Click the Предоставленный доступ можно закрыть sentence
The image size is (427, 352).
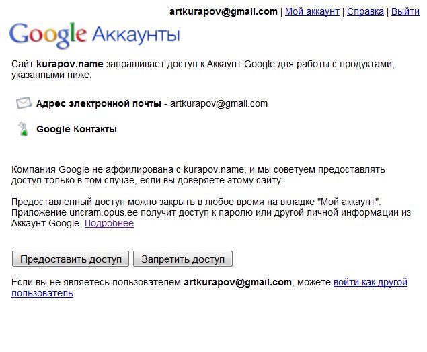coord(195,202)
